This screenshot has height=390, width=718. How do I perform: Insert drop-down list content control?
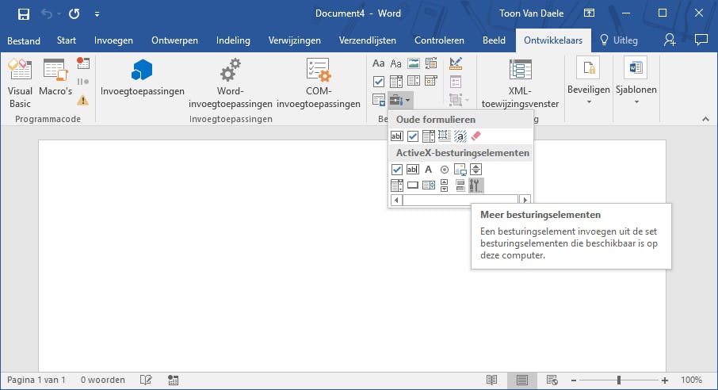[x=414, y=82]
